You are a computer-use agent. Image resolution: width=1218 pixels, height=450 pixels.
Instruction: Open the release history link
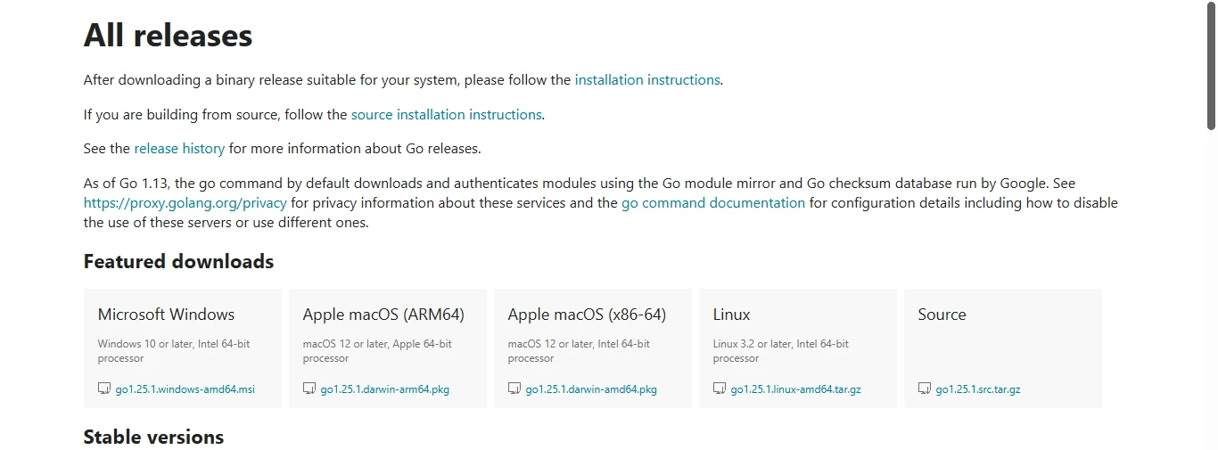click(x=179, y=149)
